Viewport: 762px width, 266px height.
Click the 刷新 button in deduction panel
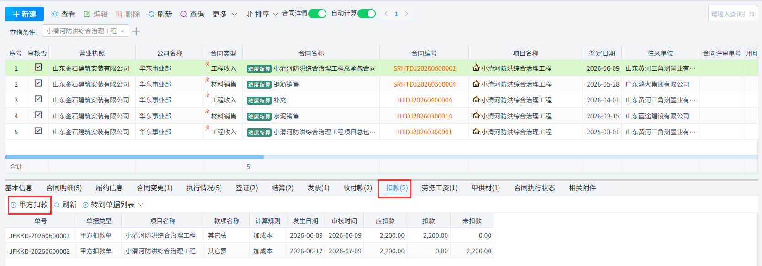coord(65,205)
